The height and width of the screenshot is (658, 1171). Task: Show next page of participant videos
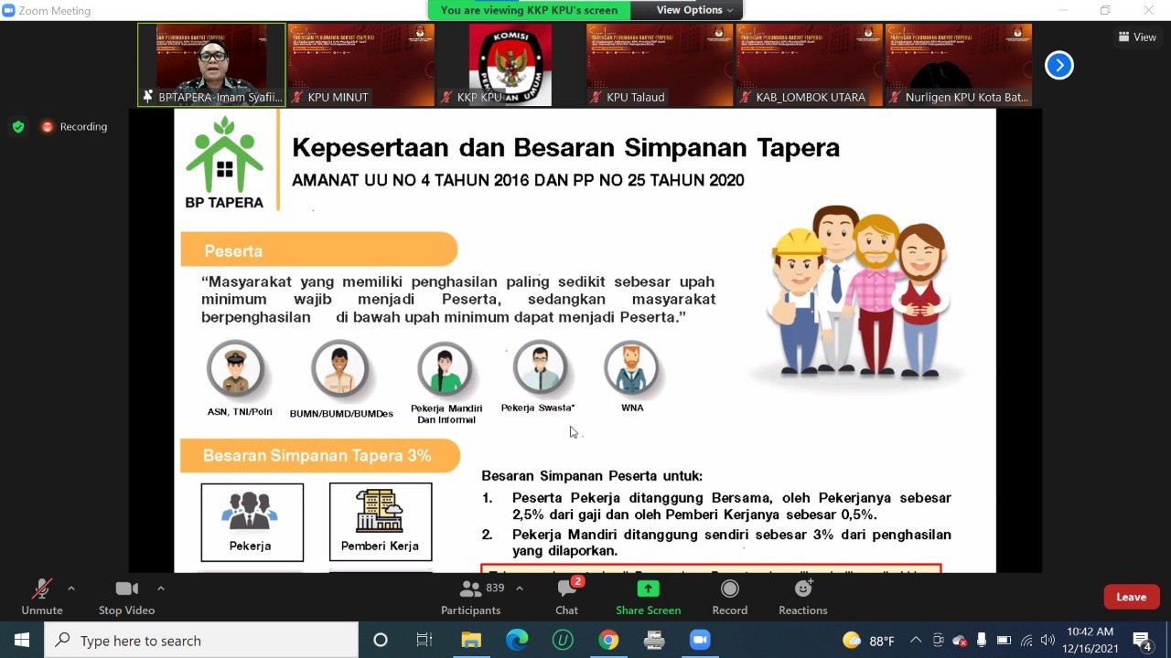[1058, 65]
